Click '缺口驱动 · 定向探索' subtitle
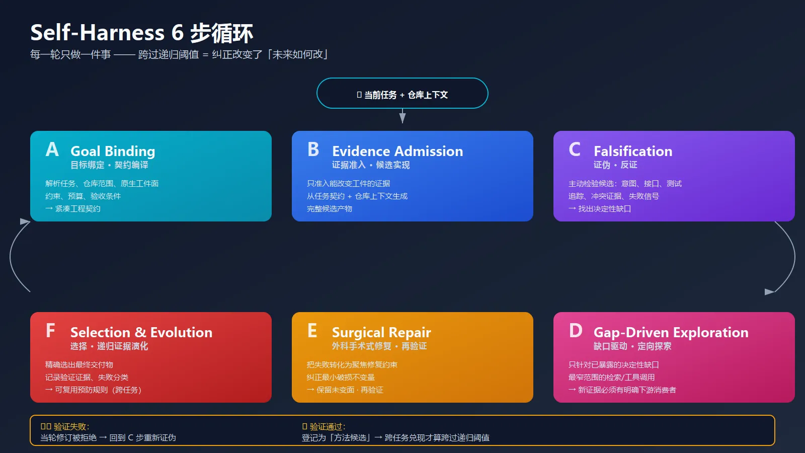805x453 pixels. point(632,346)
